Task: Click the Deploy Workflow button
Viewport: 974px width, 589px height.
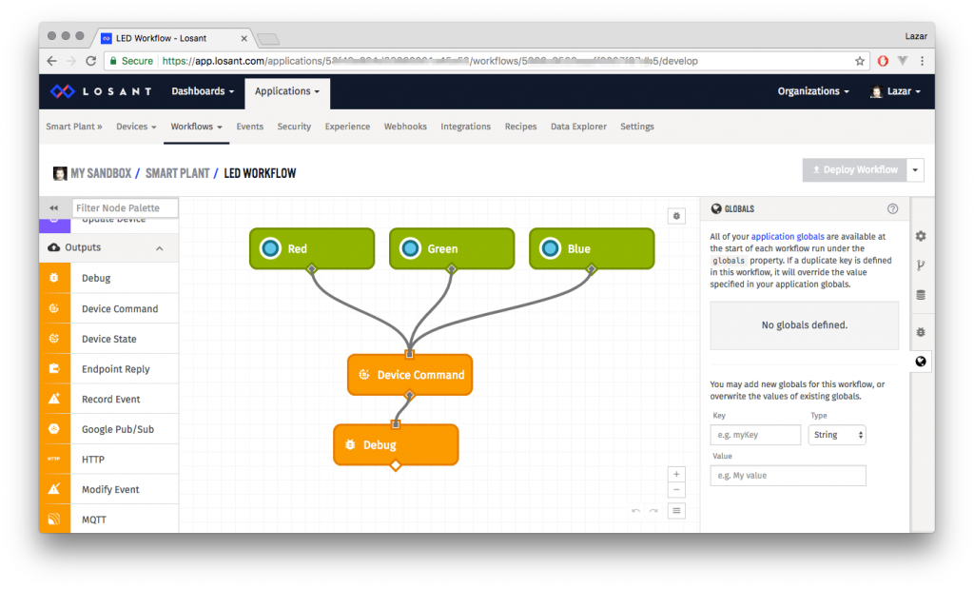Action: tap(853, 169)
